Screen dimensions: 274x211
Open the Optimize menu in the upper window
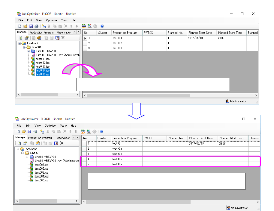[52, 20]
